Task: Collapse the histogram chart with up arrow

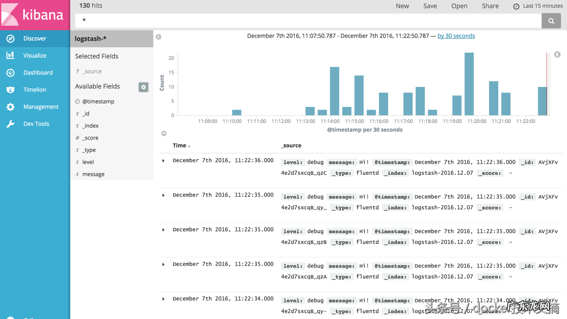Action: (x=164, y=133)
